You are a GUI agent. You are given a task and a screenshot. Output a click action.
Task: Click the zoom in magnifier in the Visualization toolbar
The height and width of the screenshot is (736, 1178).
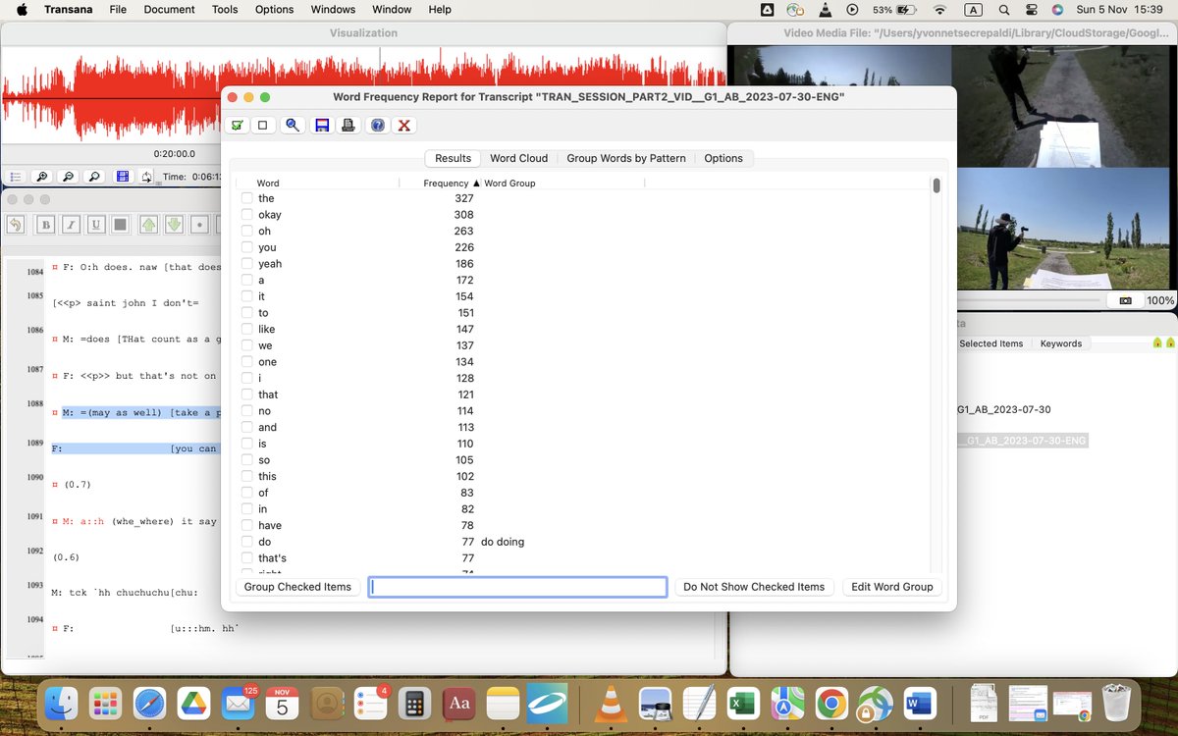point(42,177)
